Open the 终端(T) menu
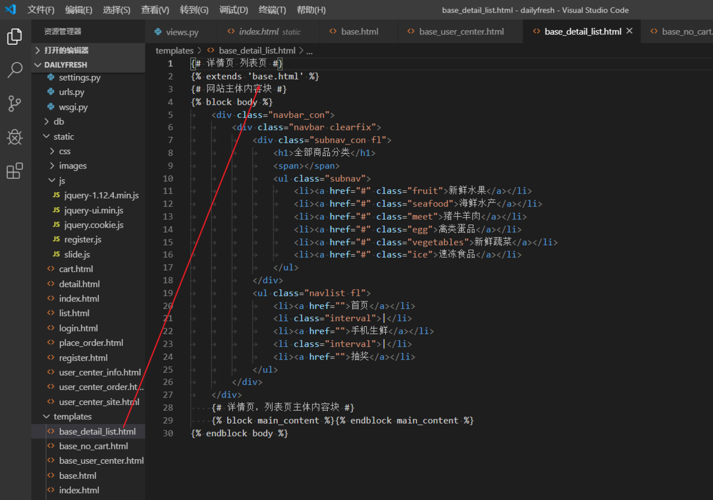This screenshot has height=500, width=713. click(272, 10)
